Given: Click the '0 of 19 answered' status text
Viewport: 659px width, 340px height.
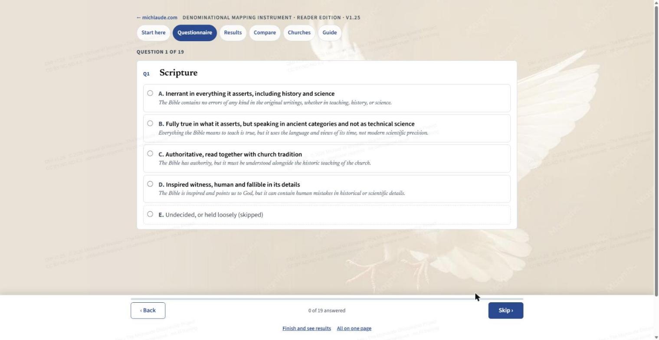Looking at the screenshot, I should (327, 311).
